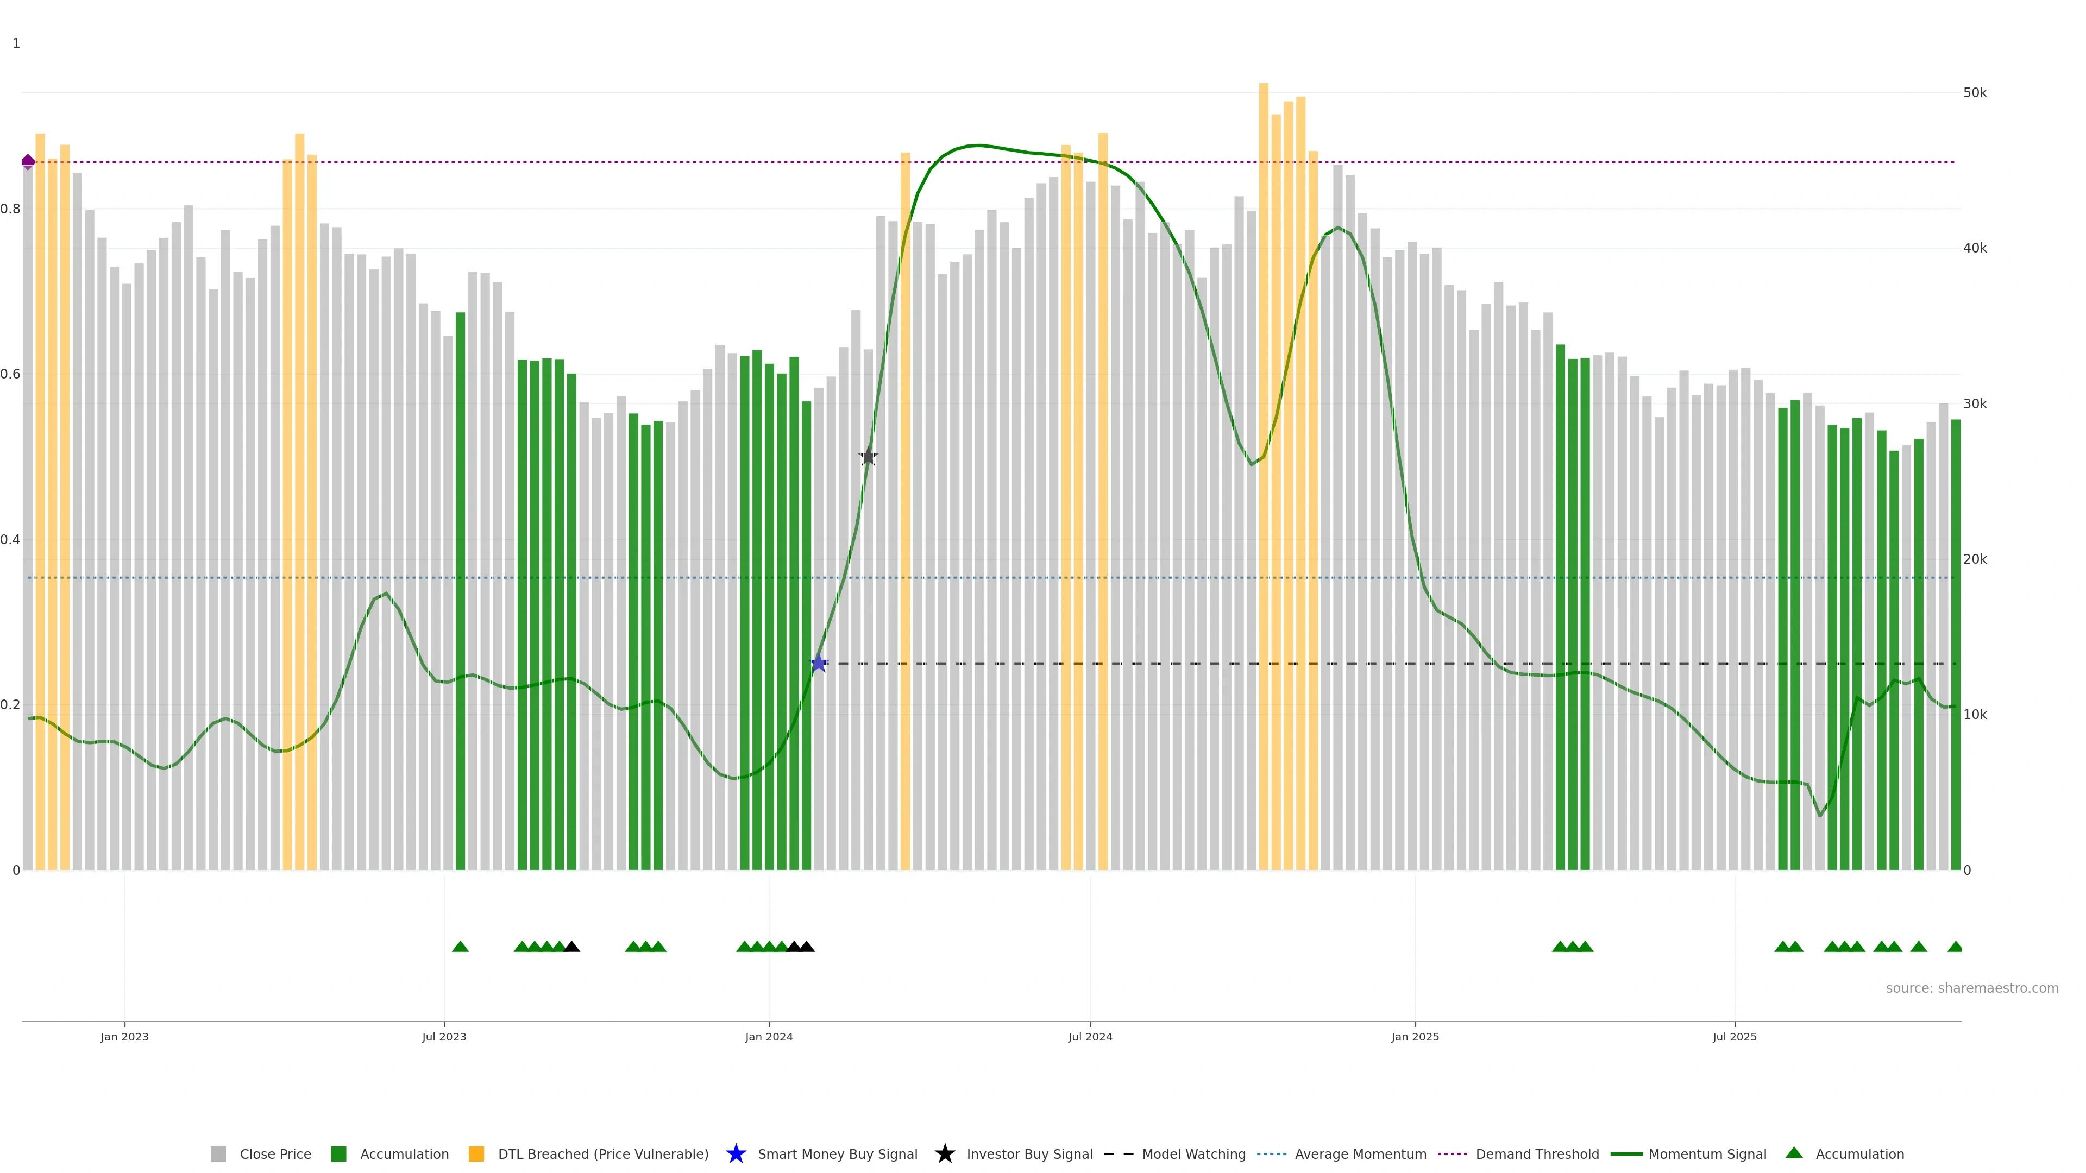The height and width of the screenshot is (1173, 2086).
Task: Click the Jan 2024 x-axis label
Action: tap(769, 1036)
